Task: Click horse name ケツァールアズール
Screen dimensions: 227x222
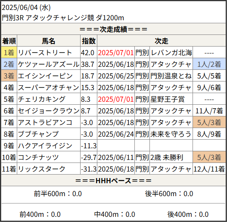Action: (49, 64)
